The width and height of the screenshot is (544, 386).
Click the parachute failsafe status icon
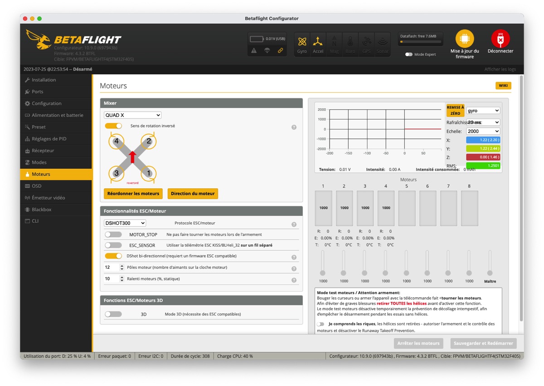(267, 51)
